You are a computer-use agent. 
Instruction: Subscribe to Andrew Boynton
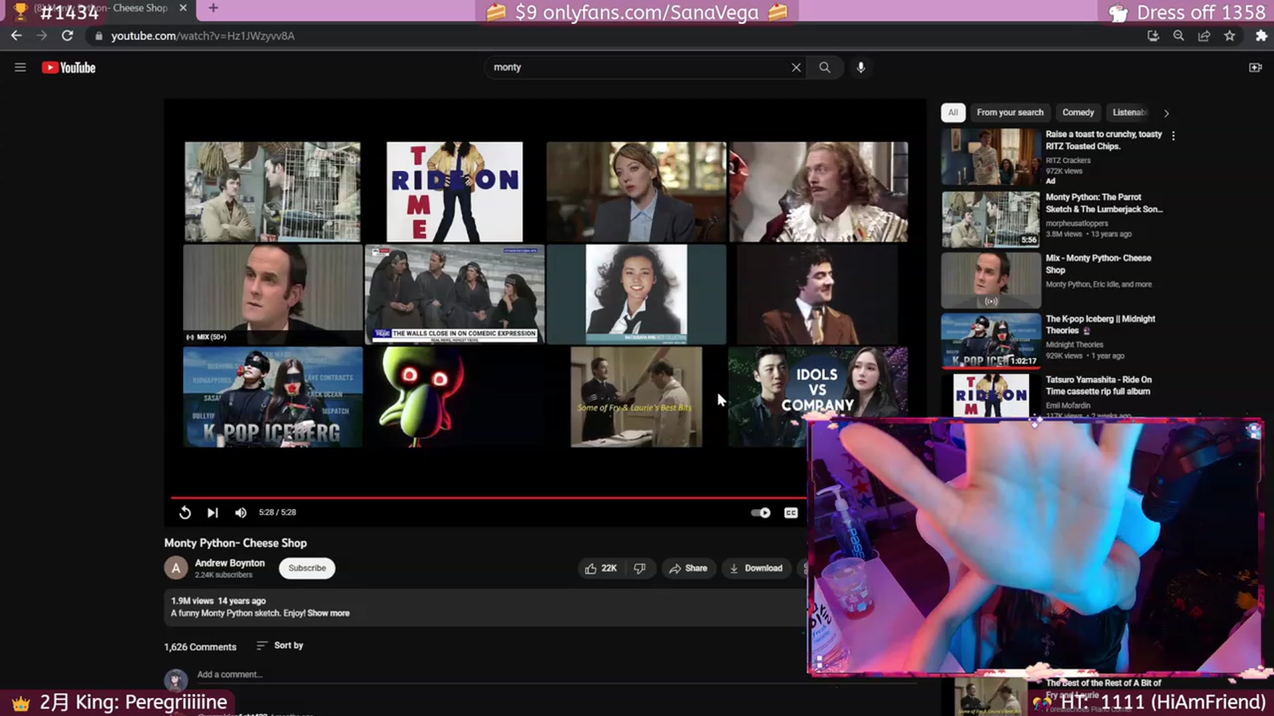coord(307,568)
